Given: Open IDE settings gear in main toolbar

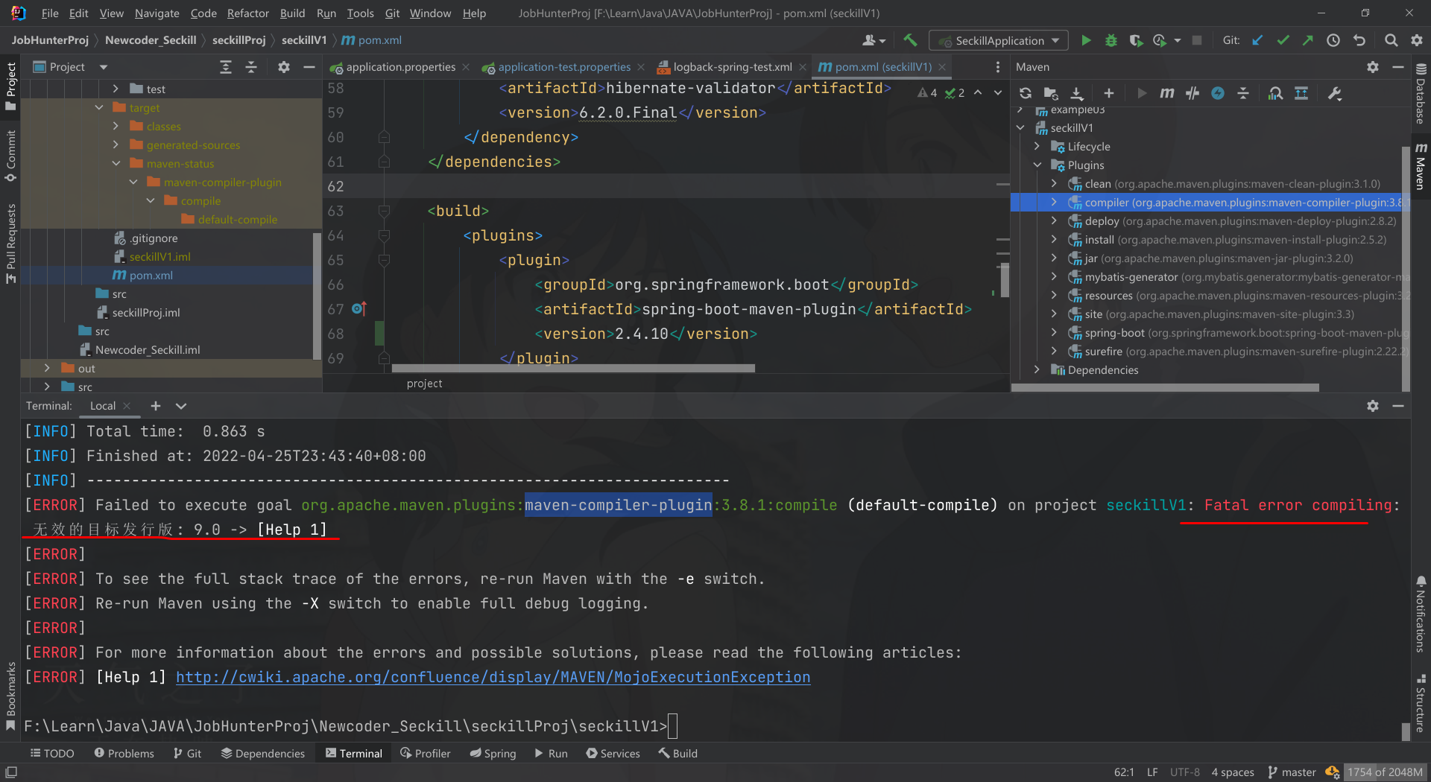Looking at the screenshot, I should click(x=1417, y=40).
